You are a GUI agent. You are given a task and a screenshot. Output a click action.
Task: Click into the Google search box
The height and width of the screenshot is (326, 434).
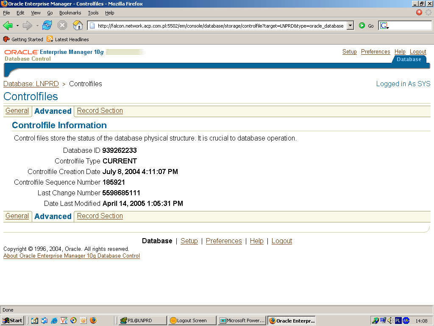click(x=410, y=26)
